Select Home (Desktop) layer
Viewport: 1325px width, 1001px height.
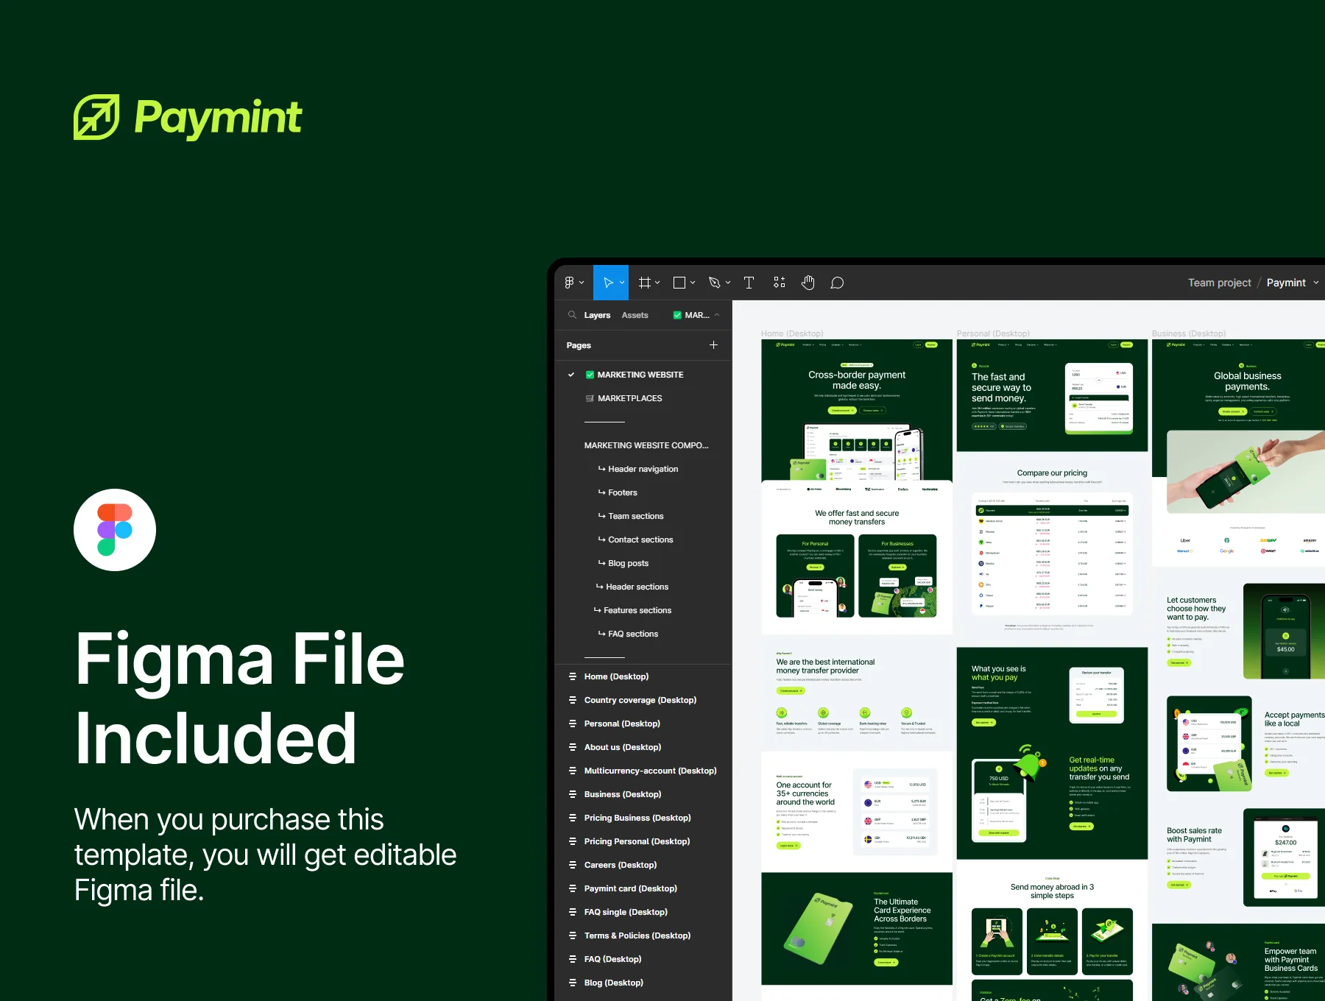(616, 676)
